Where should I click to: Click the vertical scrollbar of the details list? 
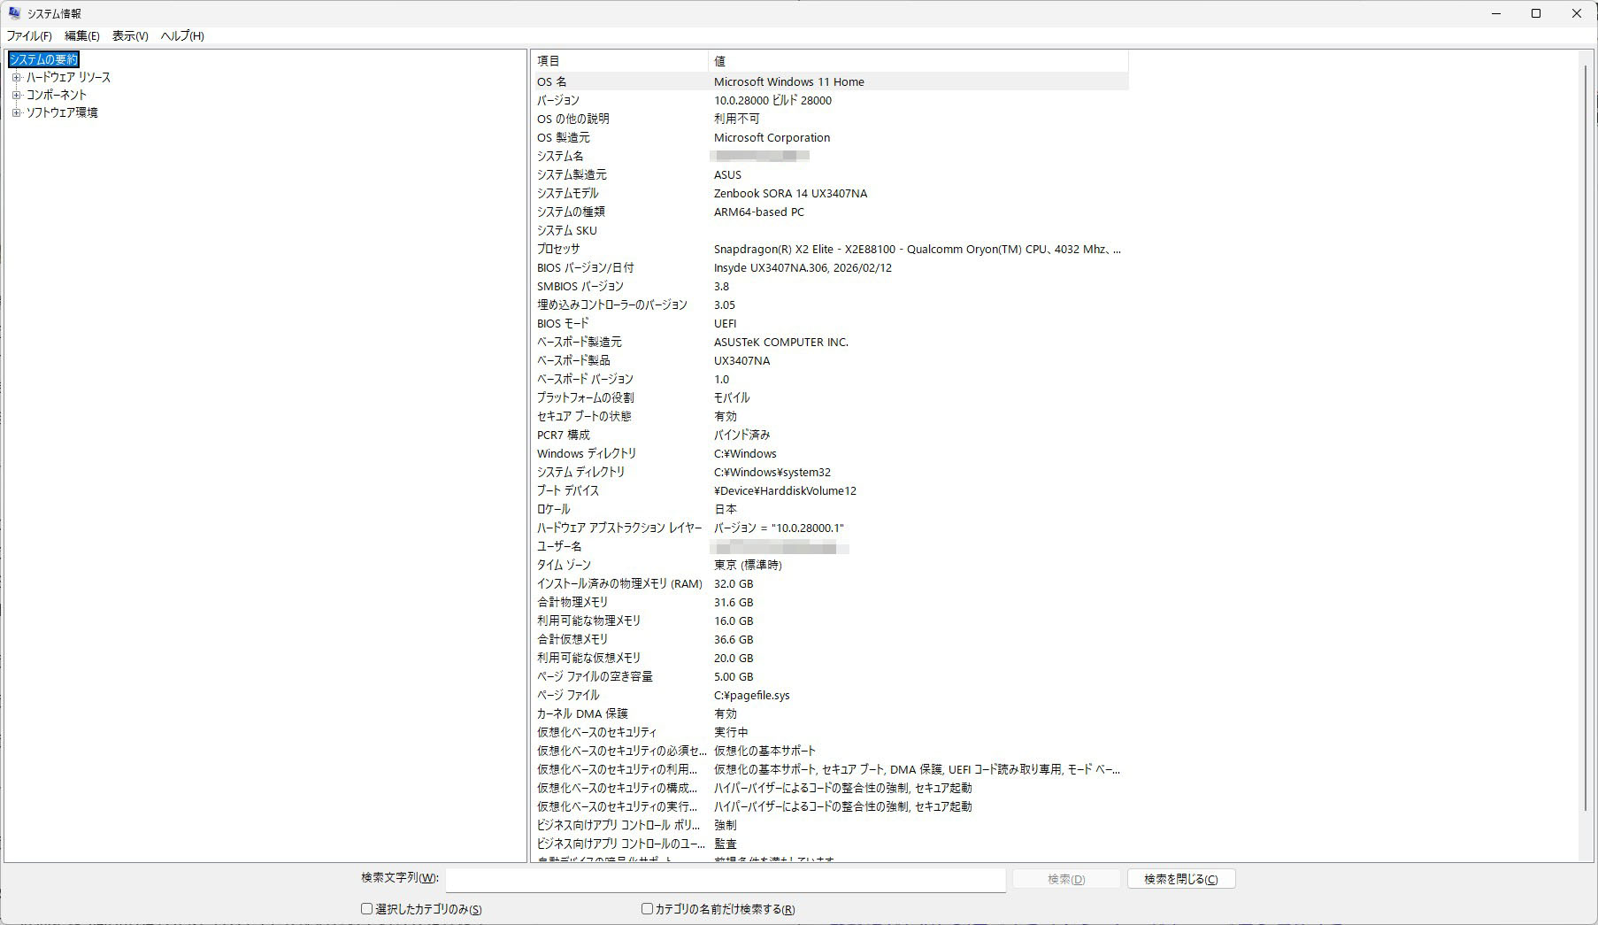pos(1585,443)
